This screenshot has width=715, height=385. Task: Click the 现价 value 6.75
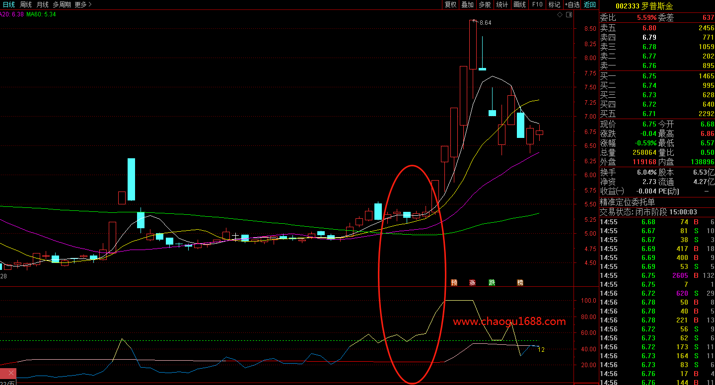649,124
